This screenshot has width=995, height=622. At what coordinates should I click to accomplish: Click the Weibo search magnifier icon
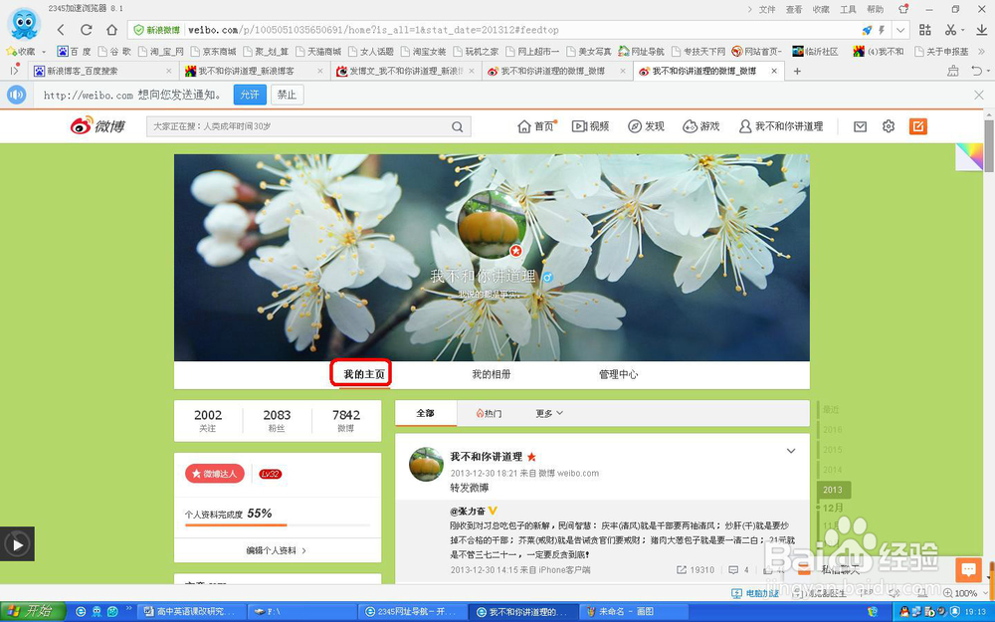pyautogui.click(x=457, y=126)
